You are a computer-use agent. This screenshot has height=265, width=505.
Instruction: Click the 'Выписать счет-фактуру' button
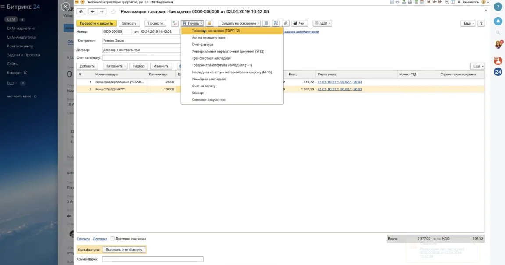click(x=124, y=250)
